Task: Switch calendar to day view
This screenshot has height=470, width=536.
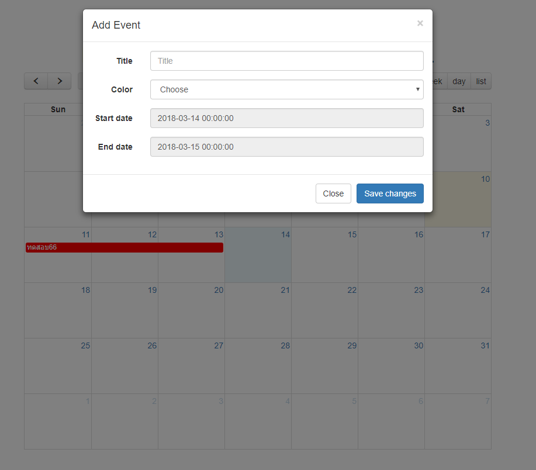Action: pyautogui.click(x=459, y=81)
